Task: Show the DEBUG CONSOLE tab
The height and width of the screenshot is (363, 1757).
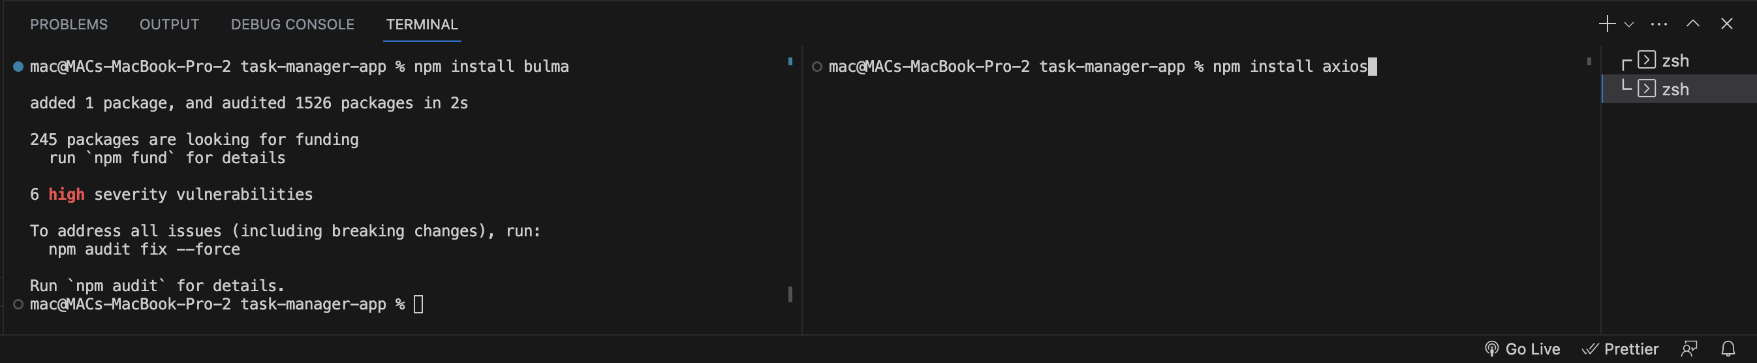Action: (x=292, y=25)
